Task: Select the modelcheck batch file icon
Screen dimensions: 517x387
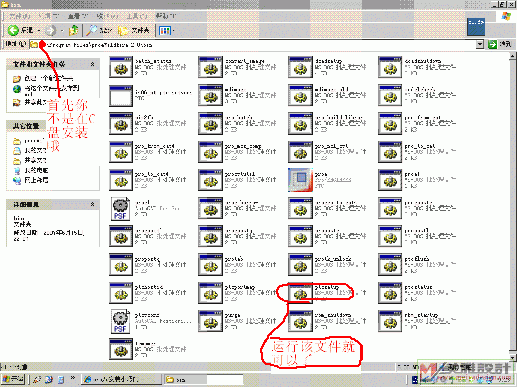Action: (390, 95)
